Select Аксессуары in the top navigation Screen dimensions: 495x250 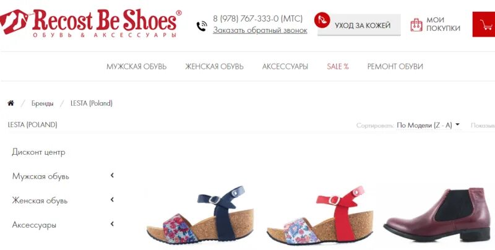(x=285, y=67)
